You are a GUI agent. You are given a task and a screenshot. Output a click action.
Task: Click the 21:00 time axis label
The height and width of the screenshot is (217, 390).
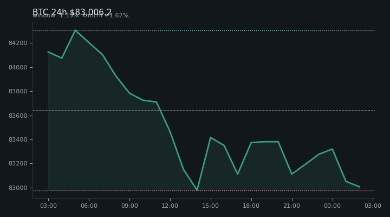coord(291,206)
